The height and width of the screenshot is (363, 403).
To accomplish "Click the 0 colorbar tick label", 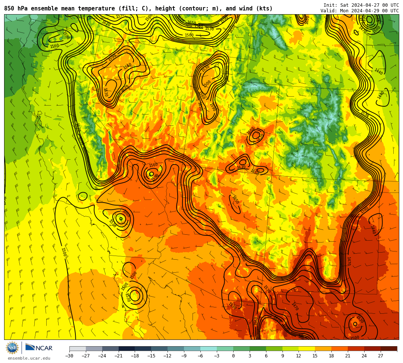I will (x=233, y=356).
